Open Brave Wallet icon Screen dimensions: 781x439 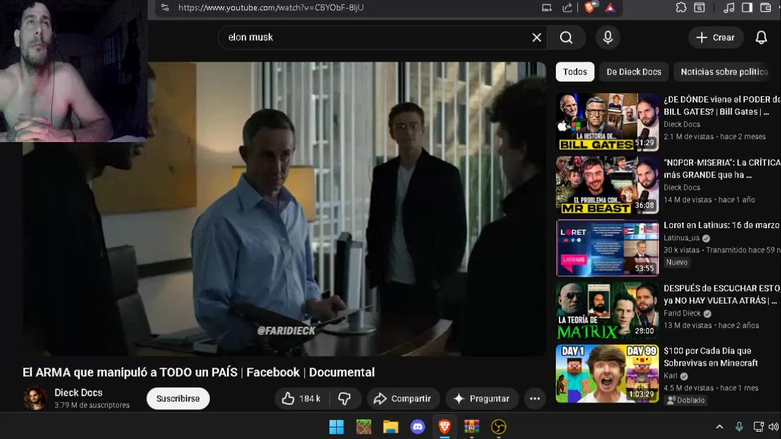tap(766, 7)
